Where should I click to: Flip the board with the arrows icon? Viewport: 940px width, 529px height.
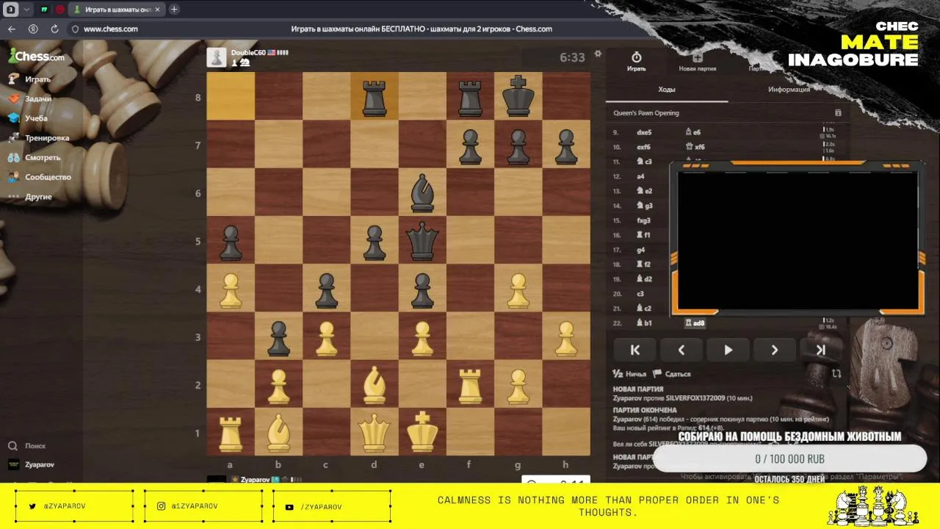pos(836,374)
